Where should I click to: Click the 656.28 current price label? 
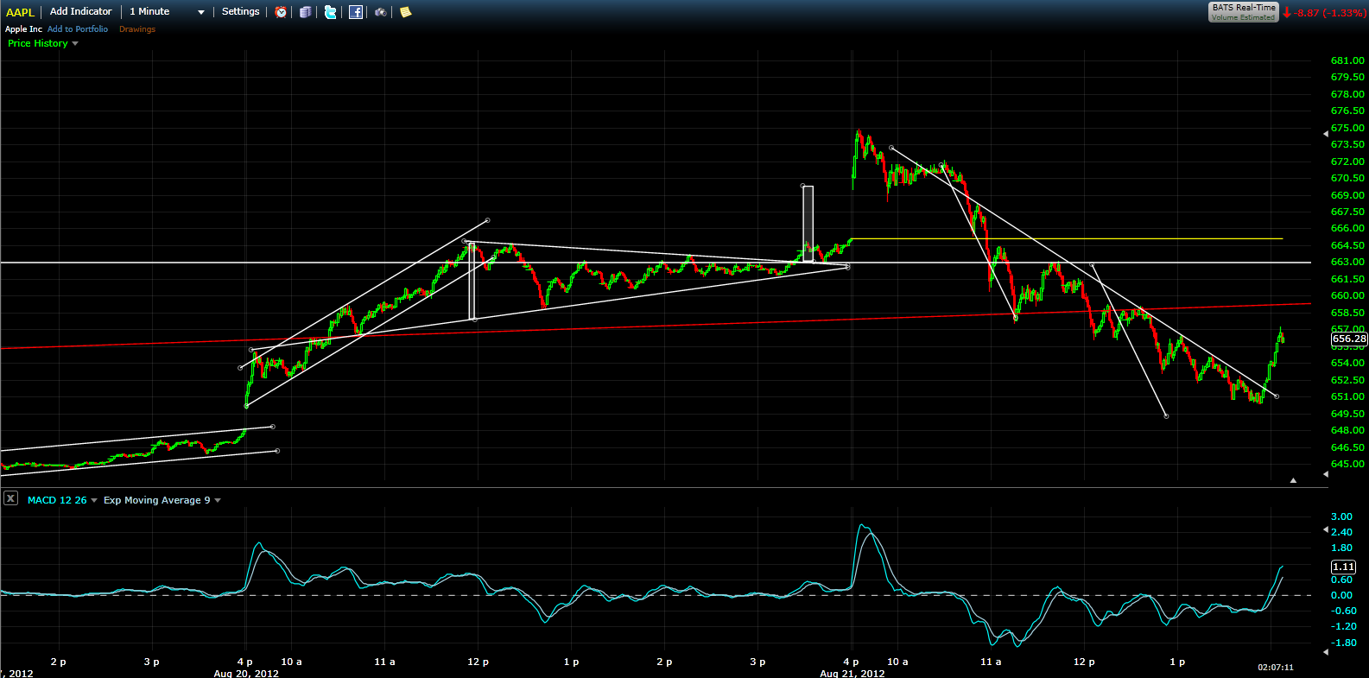(1349, 339)
